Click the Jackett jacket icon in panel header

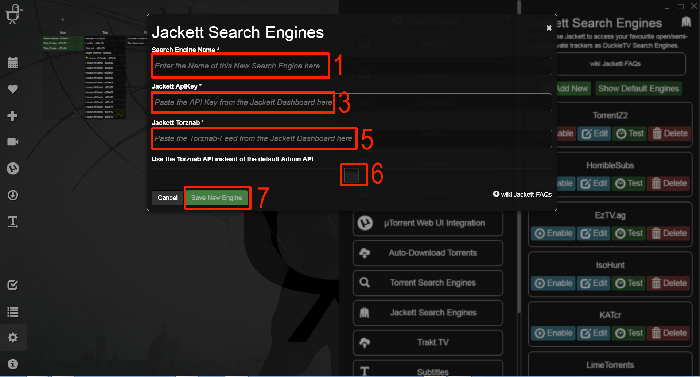(686, 22)
